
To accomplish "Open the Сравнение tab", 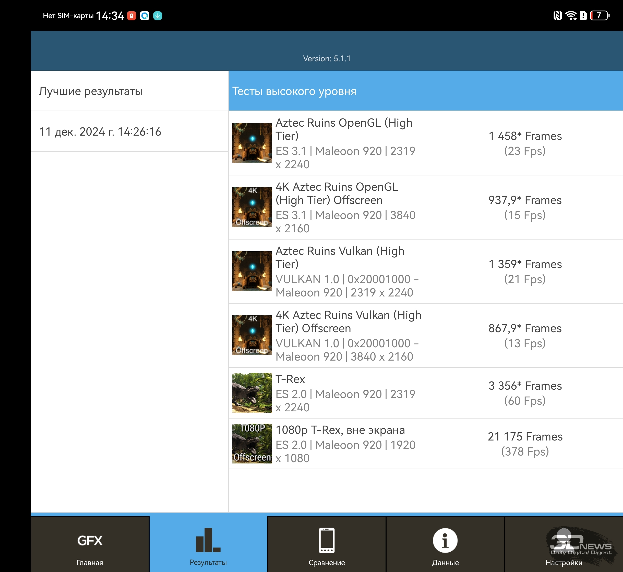I will click(x=327, y=544).
